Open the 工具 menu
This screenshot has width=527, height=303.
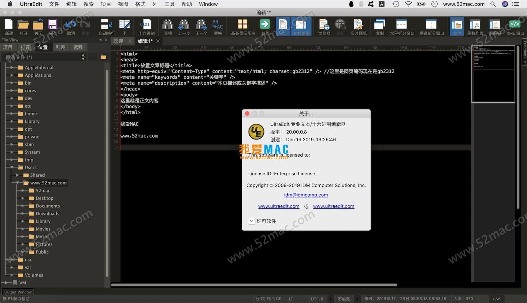coord(170,4)
